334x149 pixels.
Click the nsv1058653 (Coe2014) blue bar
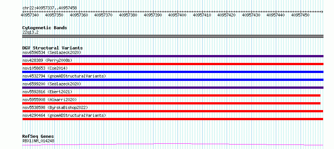coord(173,72)
